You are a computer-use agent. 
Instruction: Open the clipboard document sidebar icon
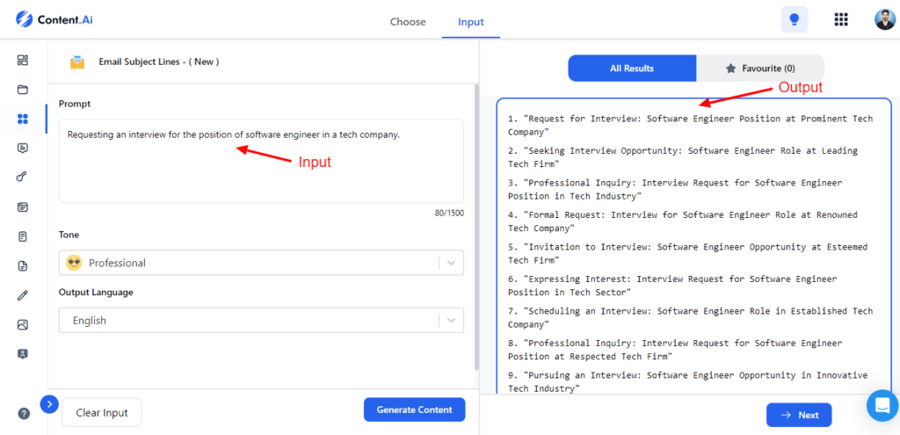[x=22, y=236]
